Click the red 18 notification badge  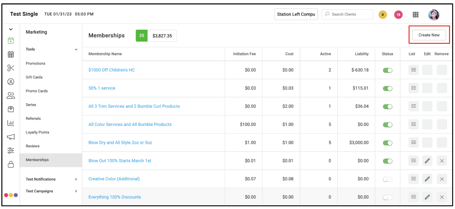[398, 15]
